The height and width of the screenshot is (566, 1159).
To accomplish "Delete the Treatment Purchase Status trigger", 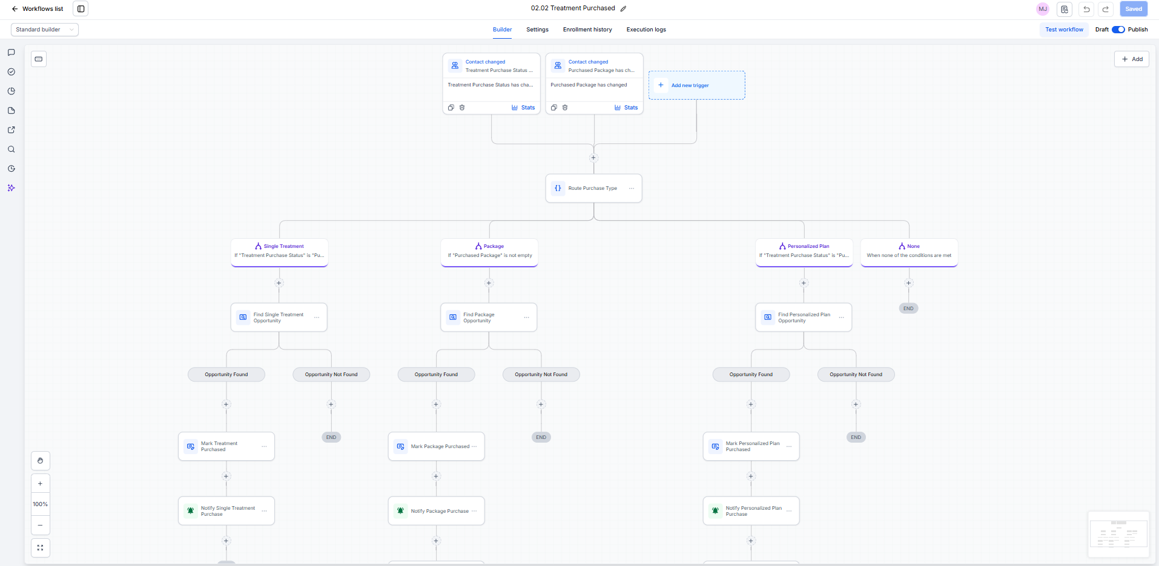I will coord(462,108).
